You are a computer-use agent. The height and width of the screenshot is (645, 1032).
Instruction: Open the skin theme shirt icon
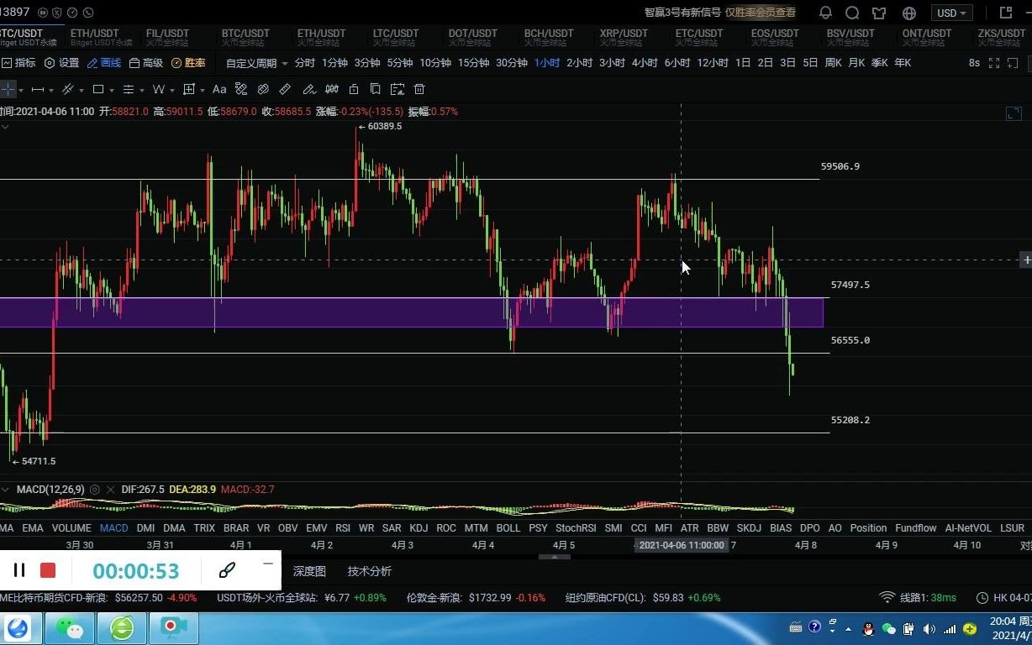pos(879,13)
